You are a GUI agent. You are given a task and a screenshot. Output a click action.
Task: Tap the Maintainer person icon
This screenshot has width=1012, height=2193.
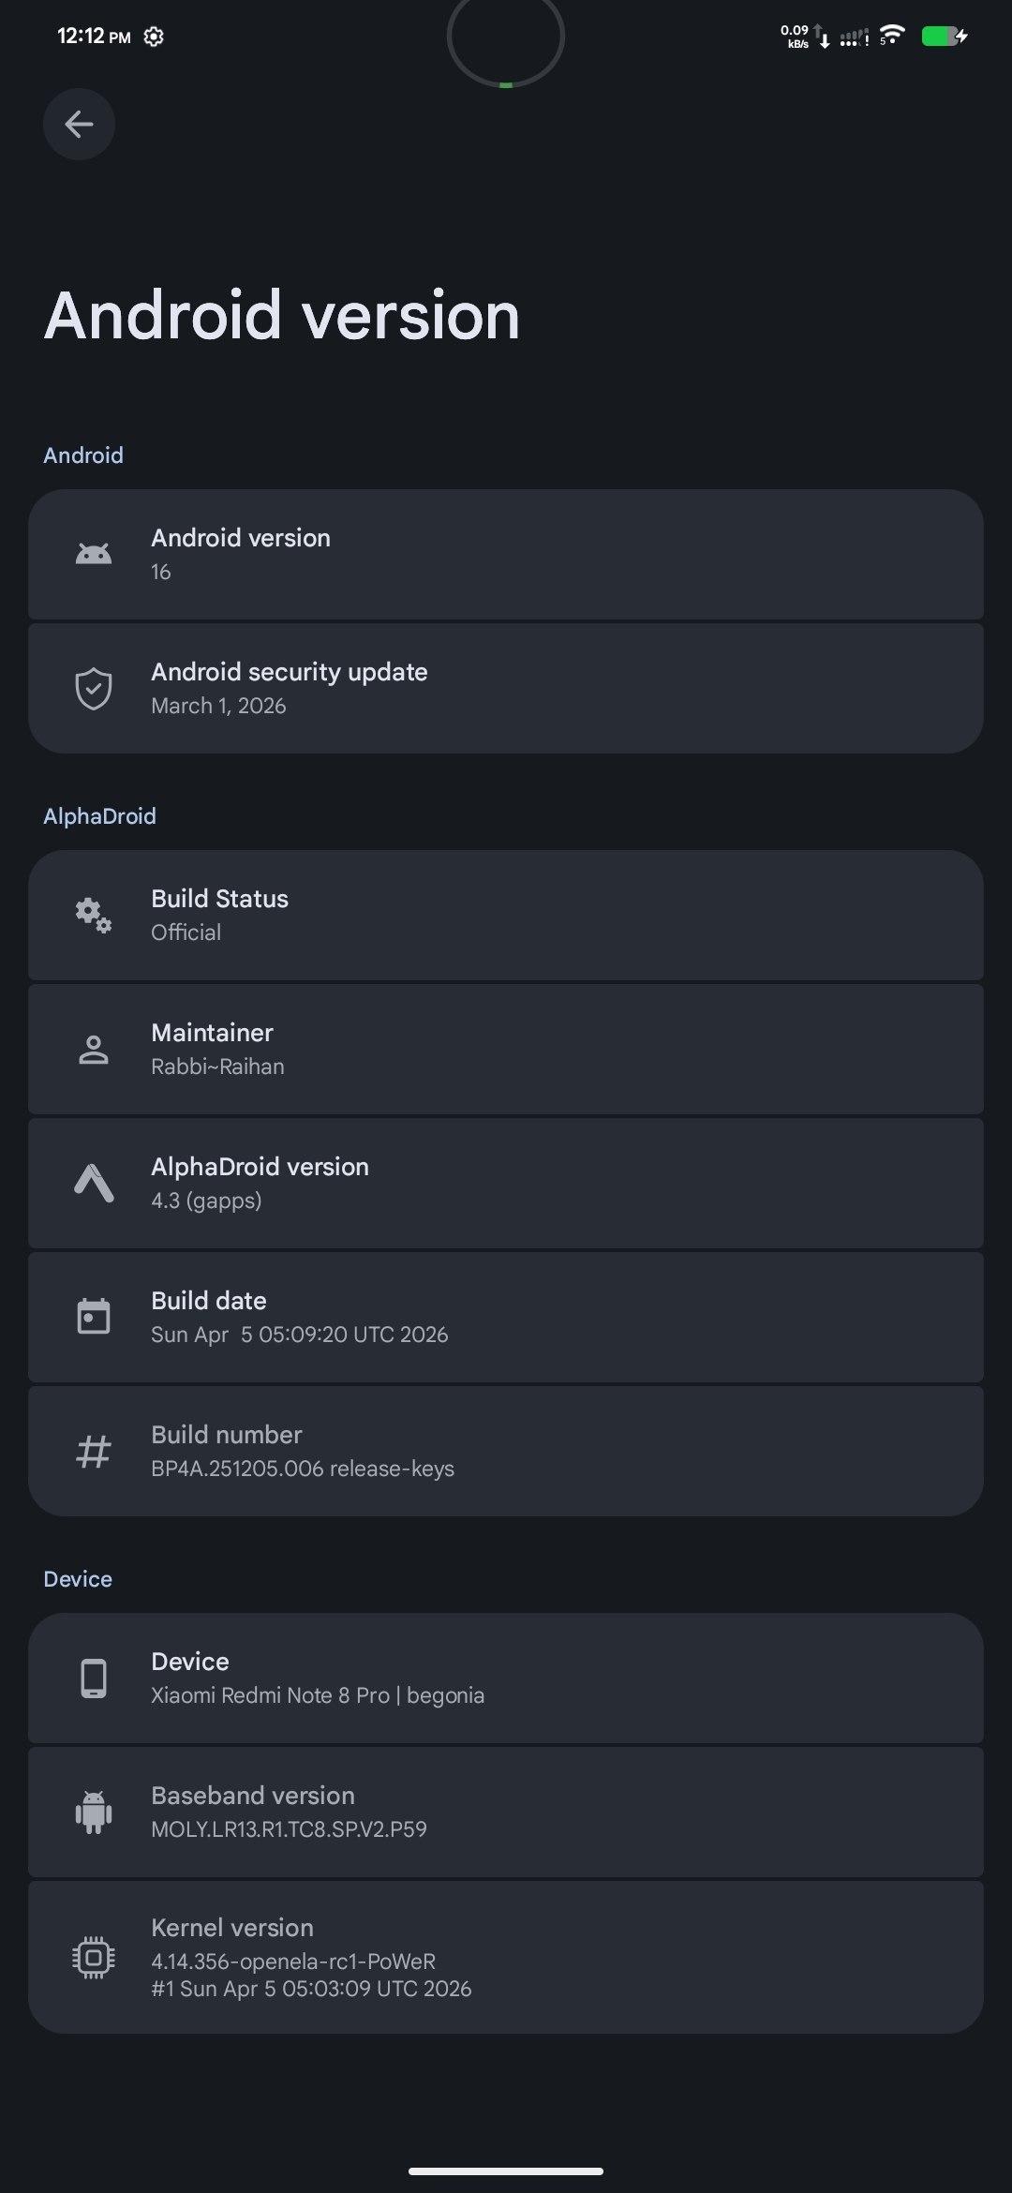pyautogui.click(x=94, y=1050)
